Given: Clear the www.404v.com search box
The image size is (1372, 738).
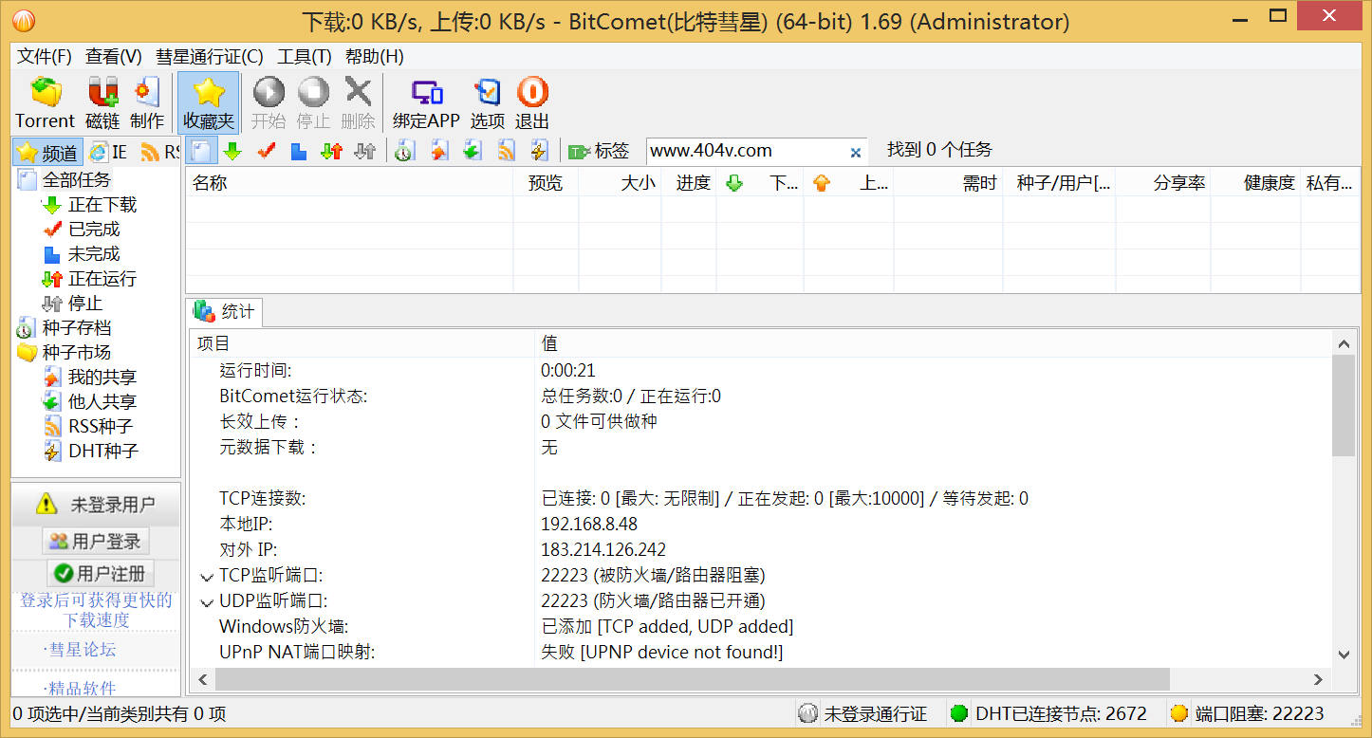Looking at the screenshot, I should [x=855, y=151].
